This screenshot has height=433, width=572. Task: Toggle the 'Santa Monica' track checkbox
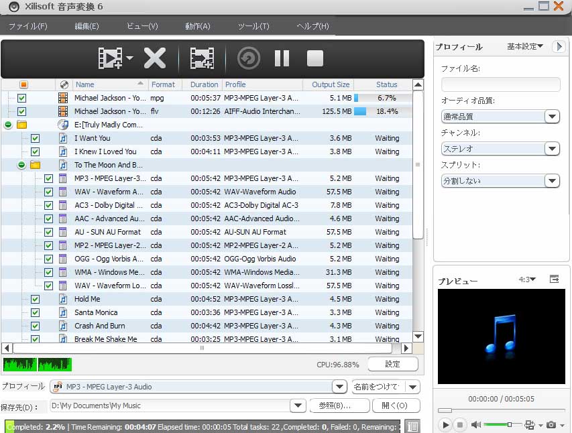[x=35, y=312]
